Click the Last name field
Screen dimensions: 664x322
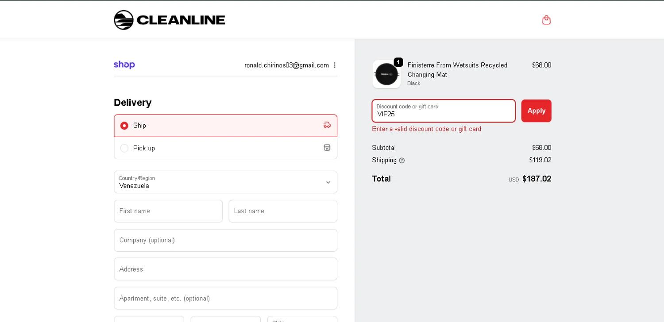pos(283,211)
